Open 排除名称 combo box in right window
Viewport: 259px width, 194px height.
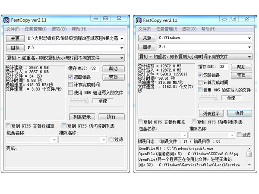(212, 135)
